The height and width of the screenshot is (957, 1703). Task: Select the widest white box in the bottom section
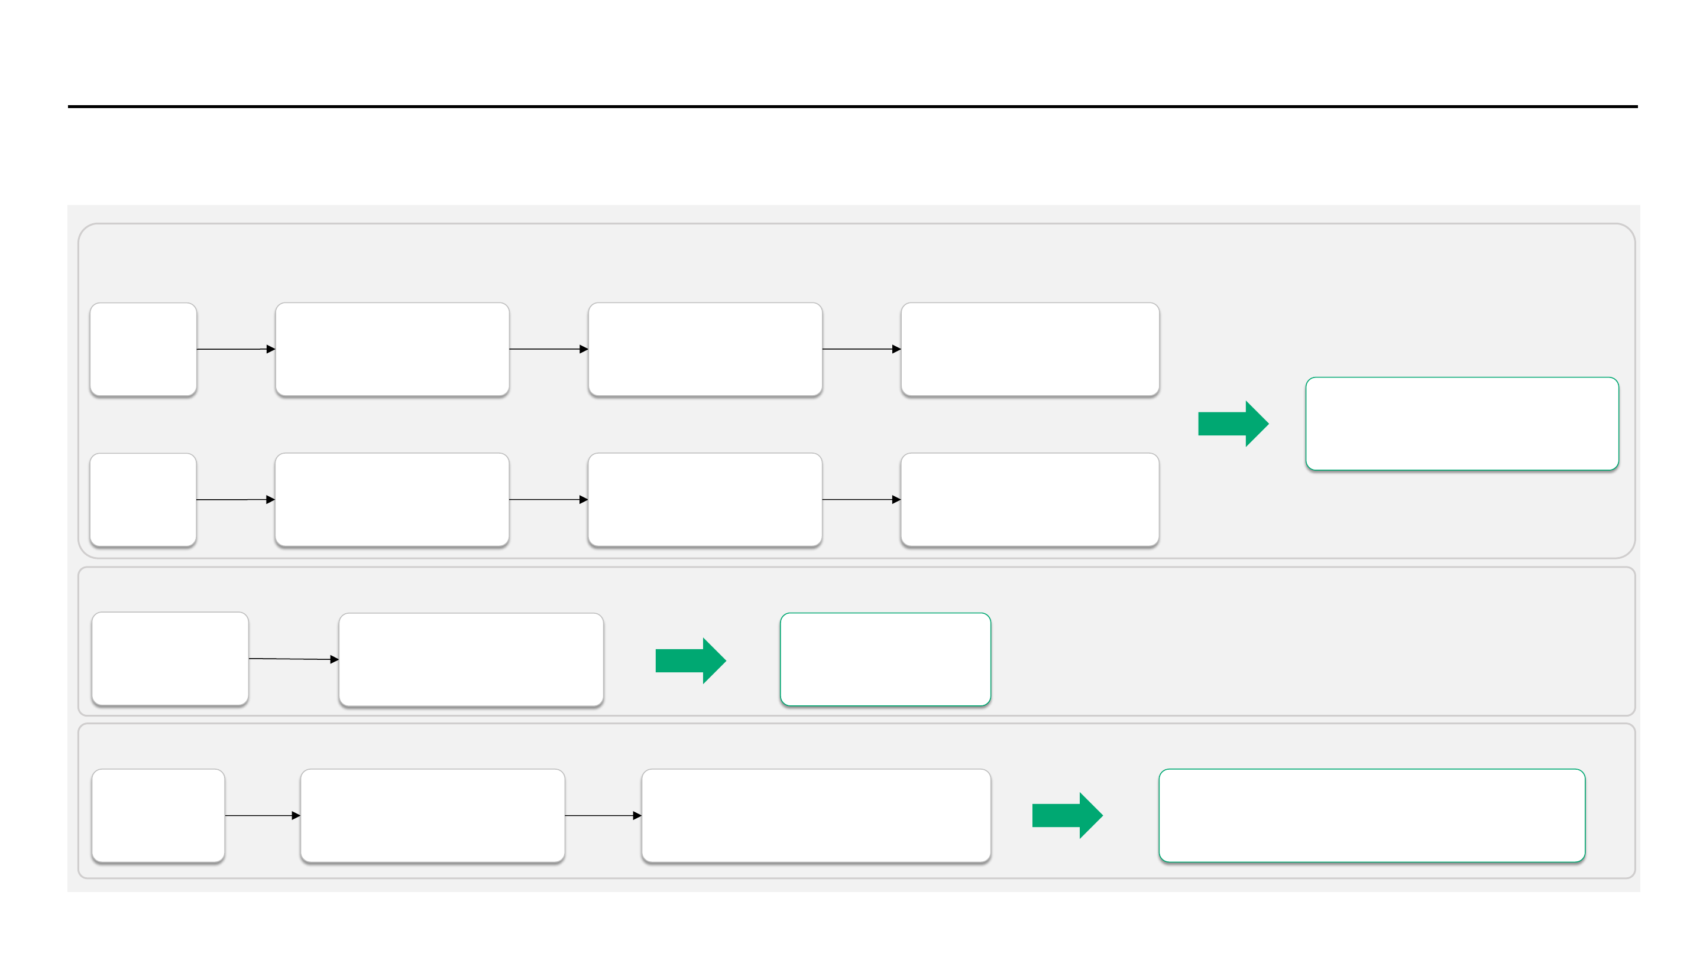[816, 815]
